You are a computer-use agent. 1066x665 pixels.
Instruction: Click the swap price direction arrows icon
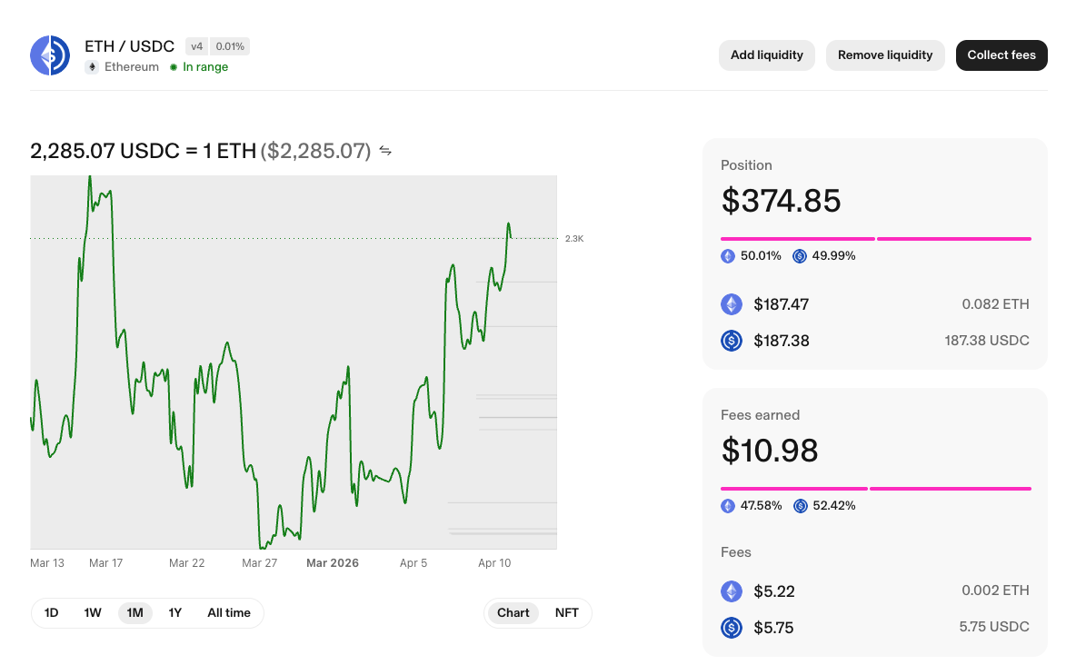385,151
